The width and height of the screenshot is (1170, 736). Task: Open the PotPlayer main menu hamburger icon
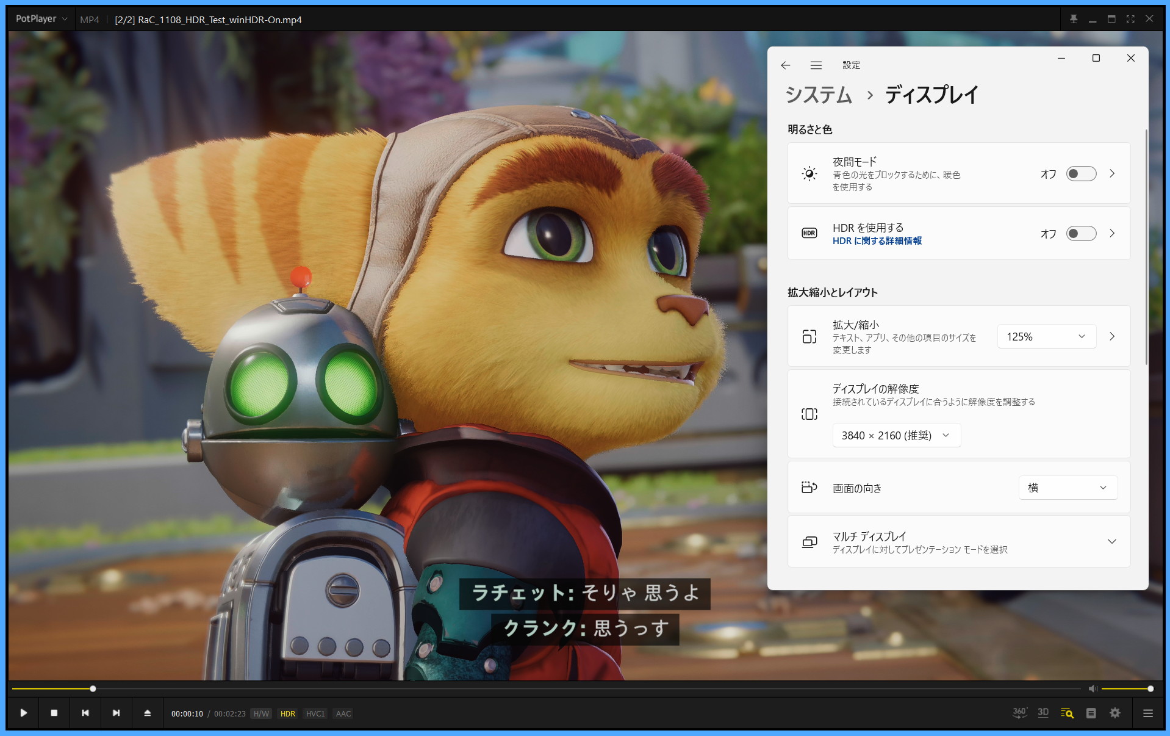pos(1148,713)
